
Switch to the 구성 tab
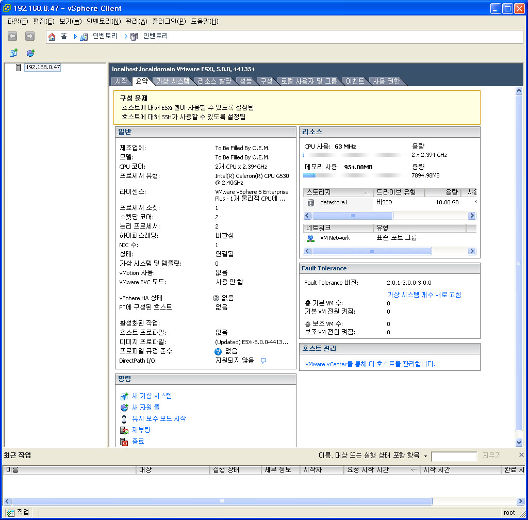click(267, 81)
